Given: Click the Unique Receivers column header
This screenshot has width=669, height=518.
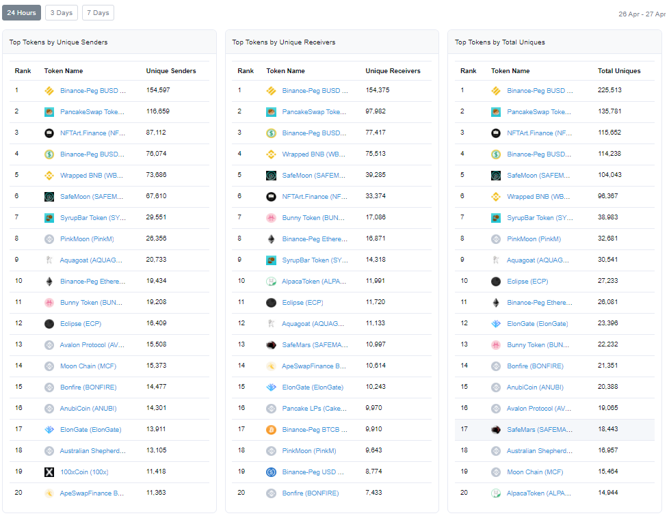Looking at the screenshot, I should 393,71.
